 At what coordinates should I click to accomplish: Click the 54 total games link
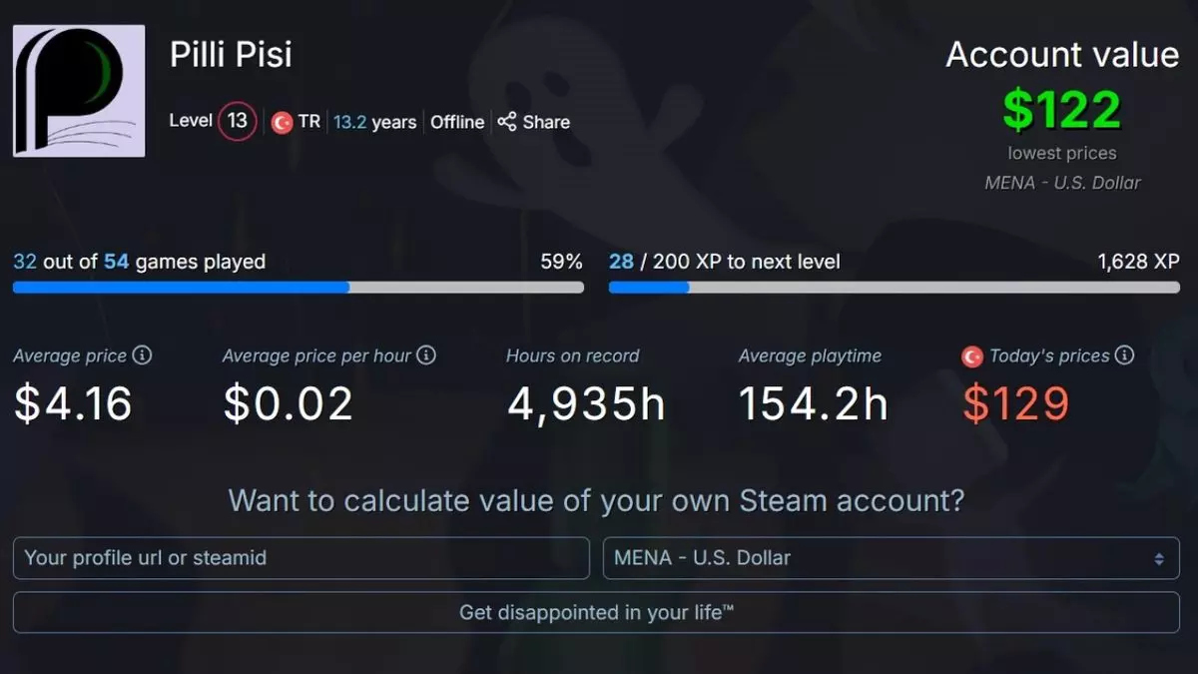pyautogui.click(x=115, y=262)
